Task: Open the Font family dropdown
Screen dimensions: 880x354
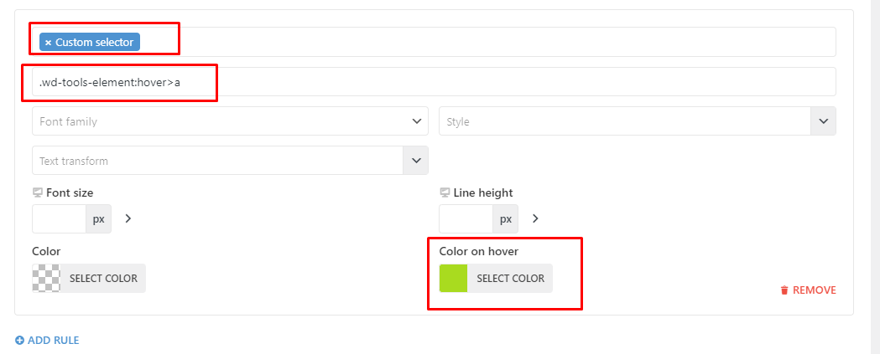Action: coord(230,121)
